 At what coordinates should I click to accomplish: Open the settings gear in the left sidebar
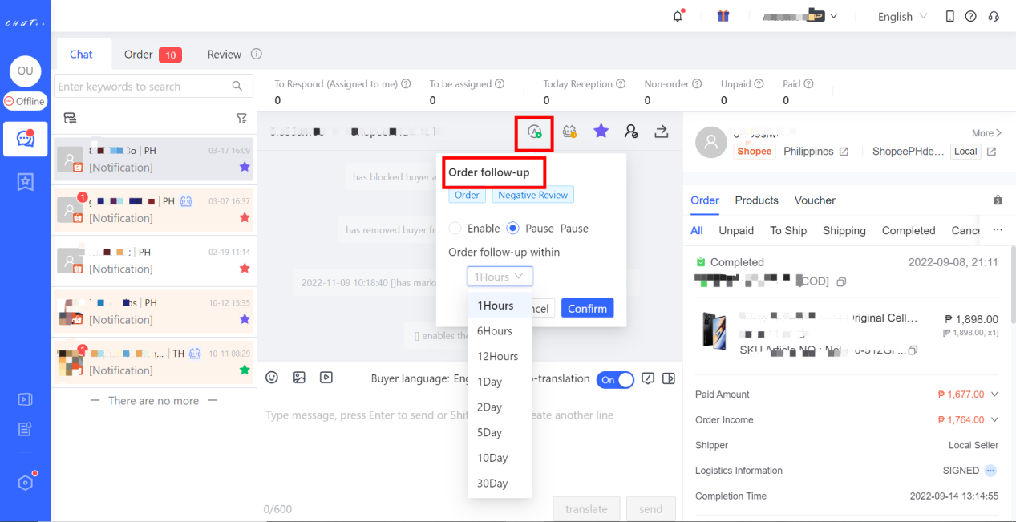(x=25, y=482)
